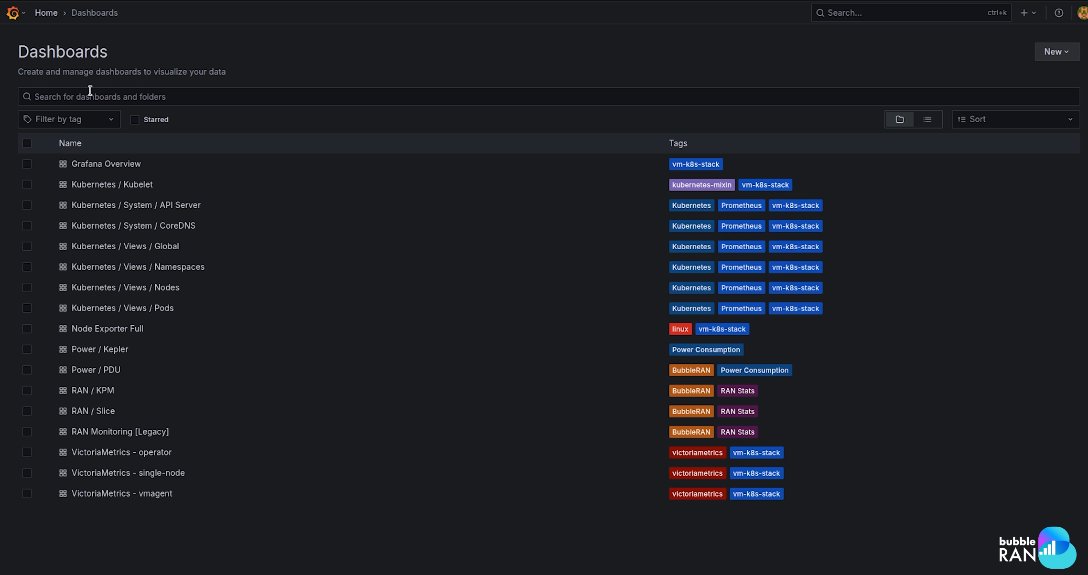Check the select-all checkbox in the header
This screenshot has width=1088, height=575.
point(27,143)
